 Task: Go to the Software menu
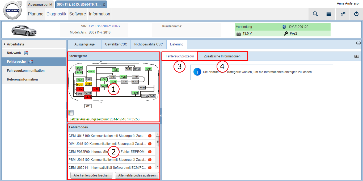78,14
